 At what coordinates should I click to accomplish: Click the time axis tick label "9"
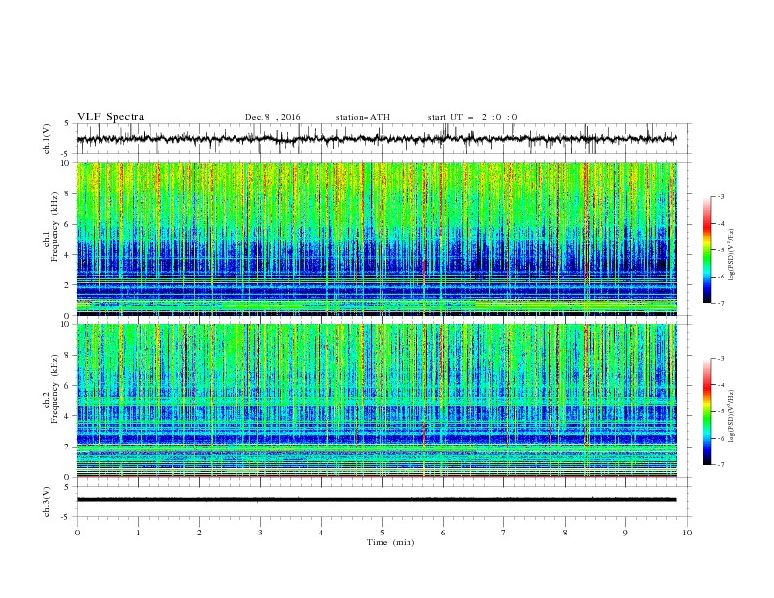[625, 533]
